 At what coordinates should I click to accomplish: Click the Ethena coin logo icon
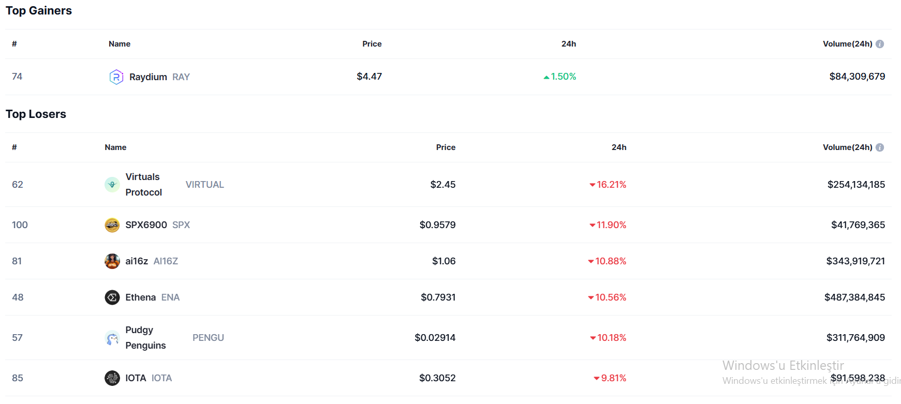coord(112,297)
